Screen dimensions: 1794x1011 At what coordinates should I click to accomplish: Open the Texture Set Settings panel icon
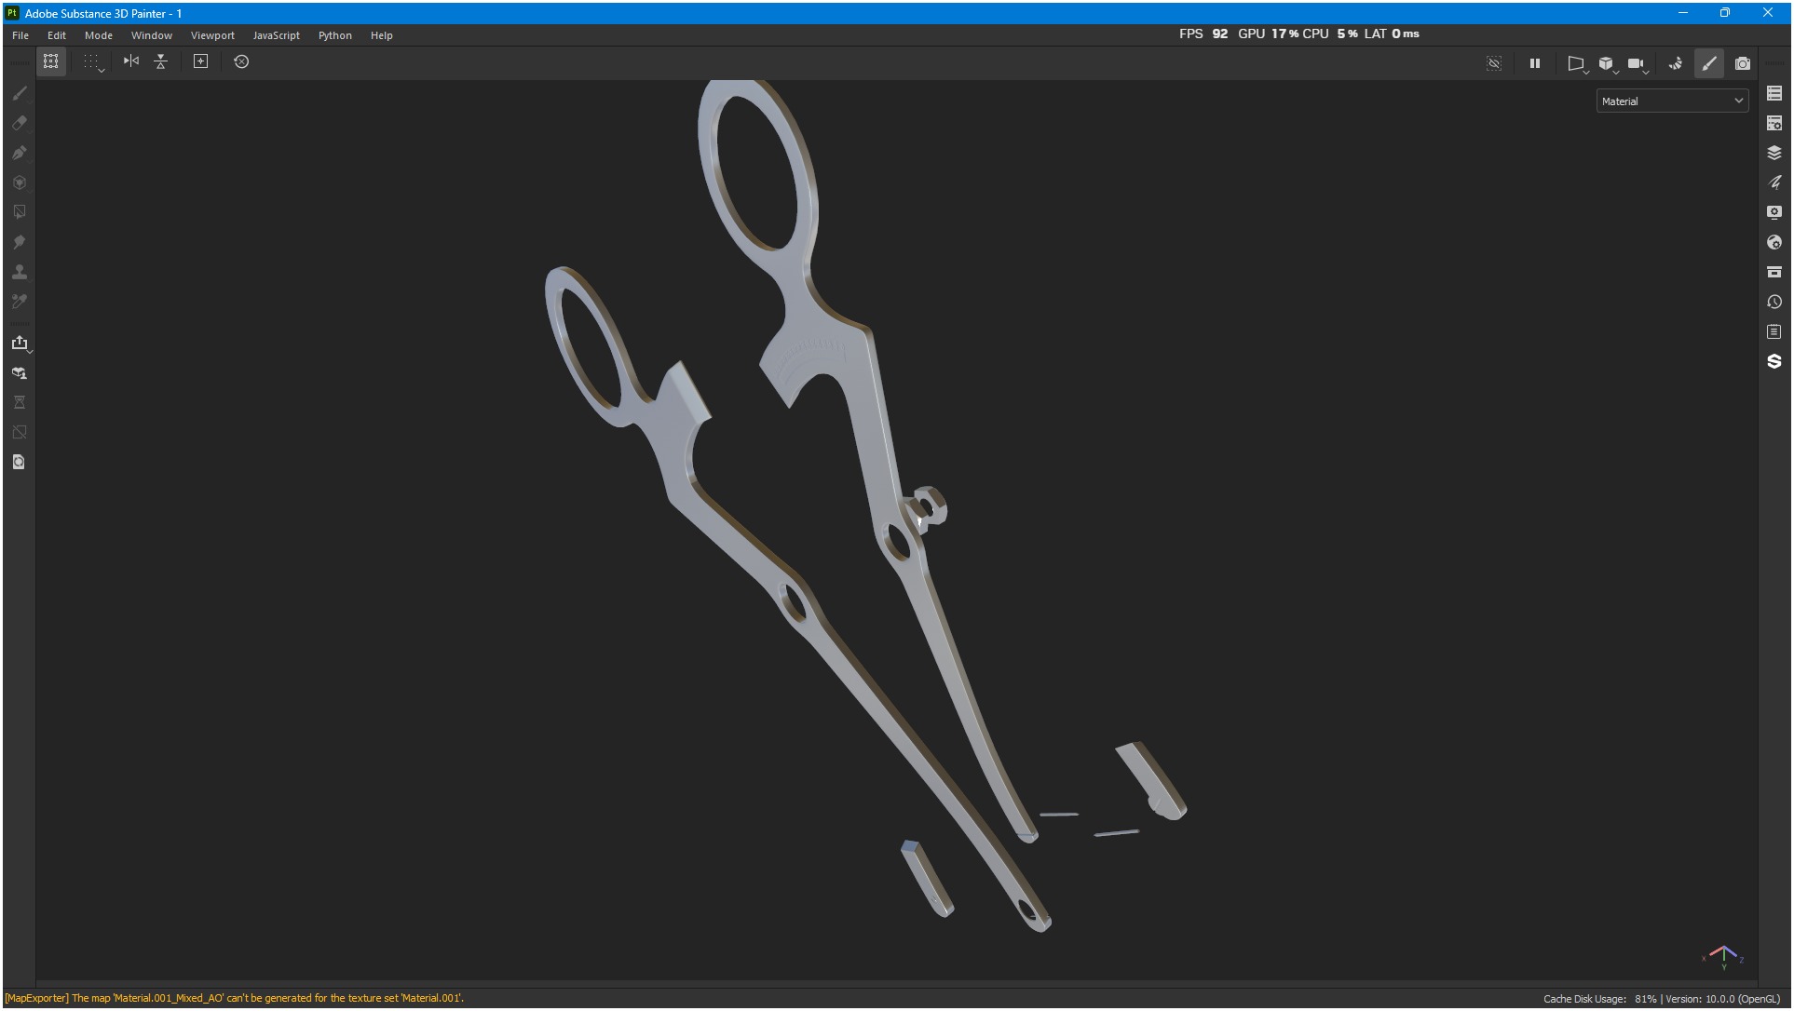click(x=1774, y=123)
